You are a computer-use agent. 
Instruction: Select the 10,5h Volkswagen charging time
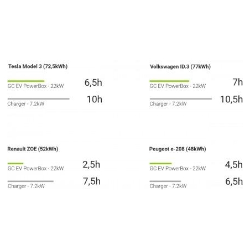pyautogui.click(x=231, y=100)
